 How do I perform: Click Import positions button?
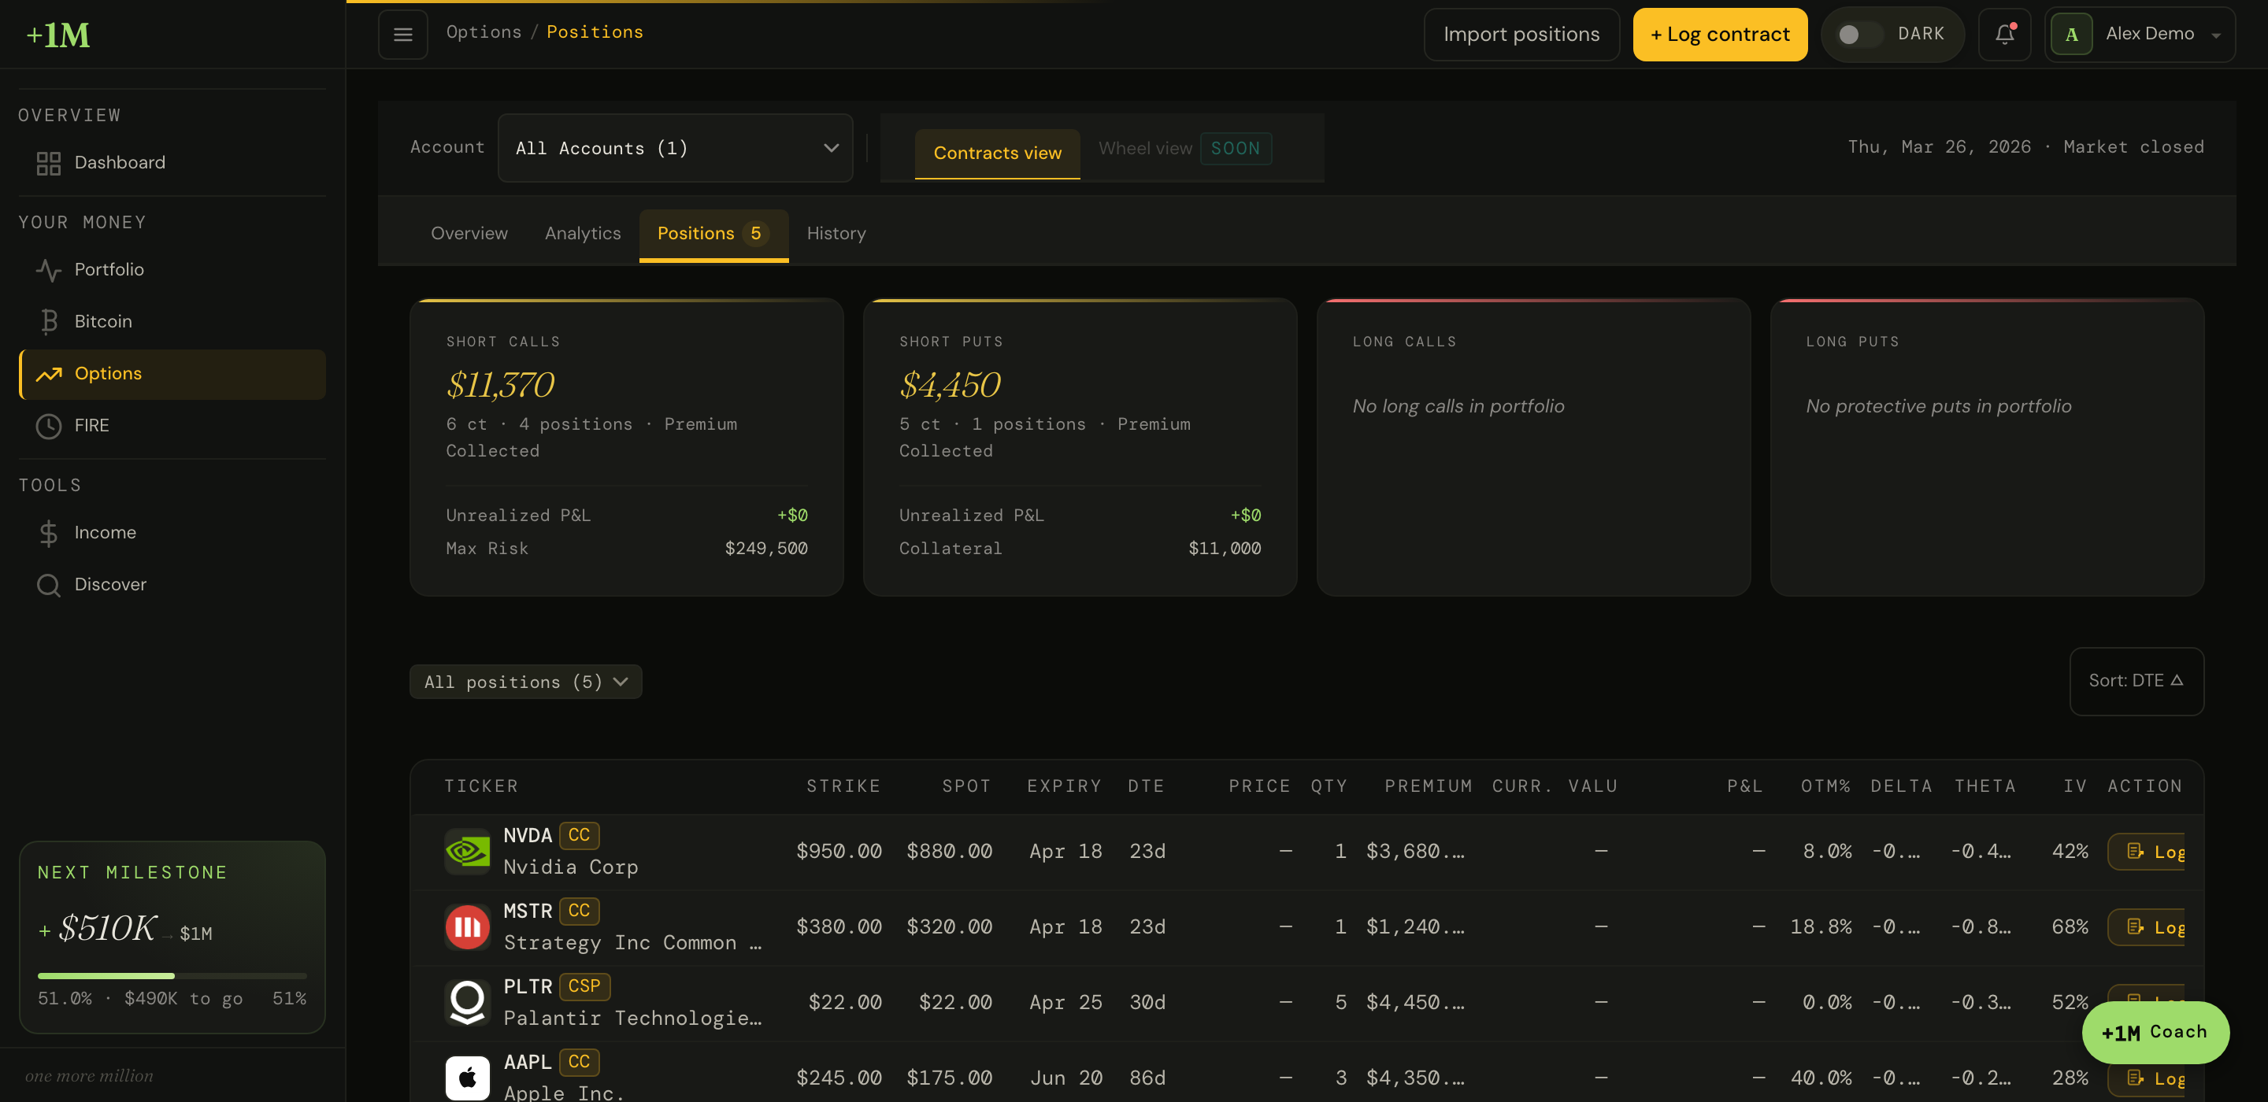(1521, 35)
